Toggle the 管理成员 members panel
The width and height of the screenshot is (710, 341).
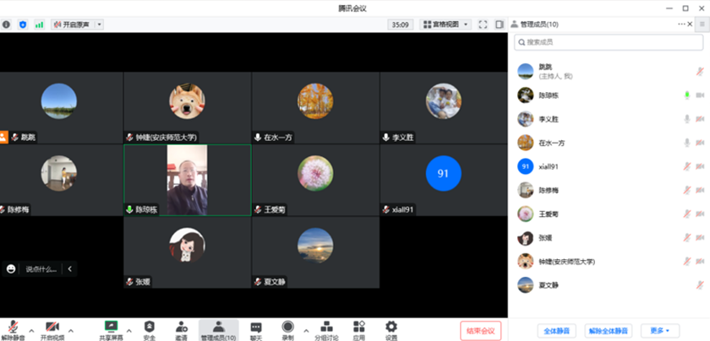click(218, 328)
